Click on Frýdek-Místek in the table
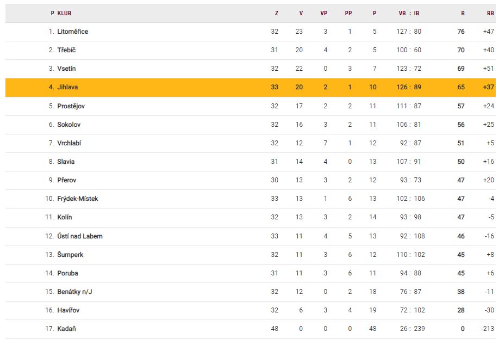499x344 pixels. click(78, 199)
